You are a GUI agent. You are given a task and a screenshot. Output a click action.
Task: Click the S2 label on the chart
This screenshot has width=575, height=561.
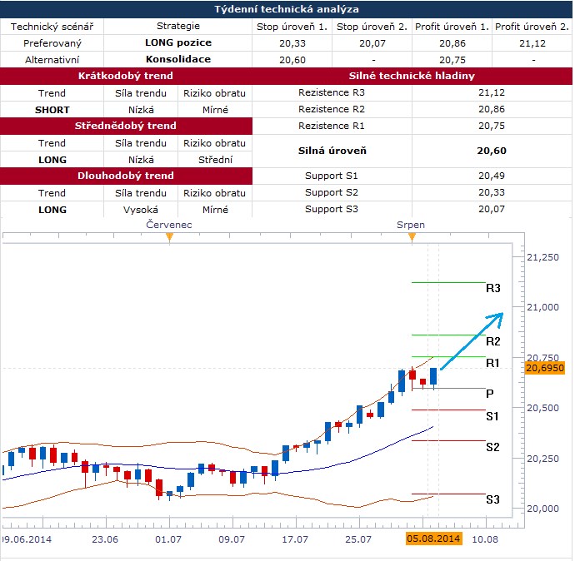(x=492, y=447)
